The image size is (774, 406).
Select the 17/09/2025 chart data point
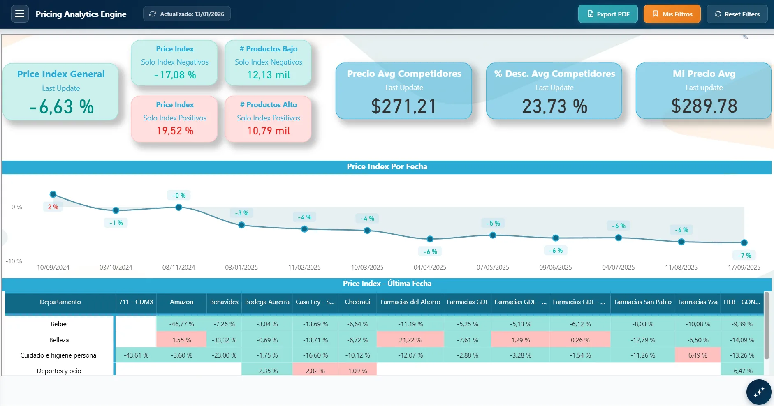[x=744, y=243]
